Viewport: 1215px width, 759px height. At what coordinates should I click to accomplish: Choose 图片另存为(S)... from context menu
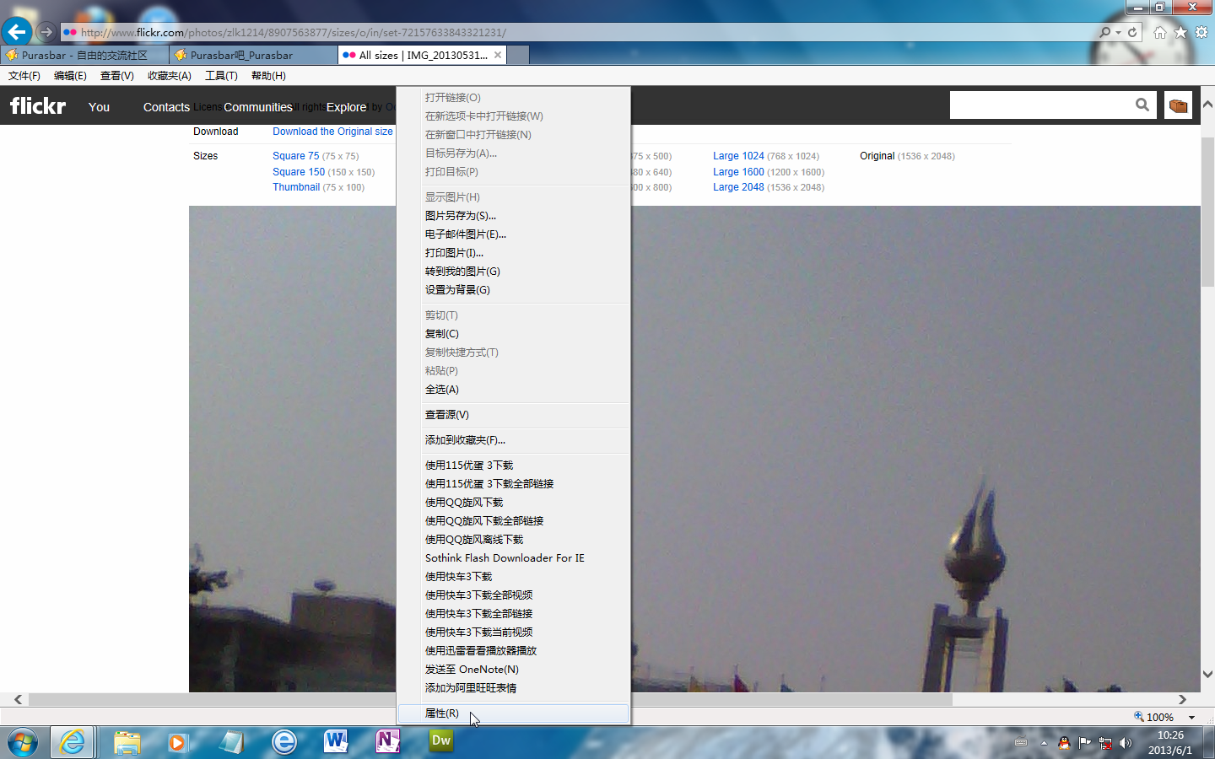pyautogui.click(x=461, y=216)
